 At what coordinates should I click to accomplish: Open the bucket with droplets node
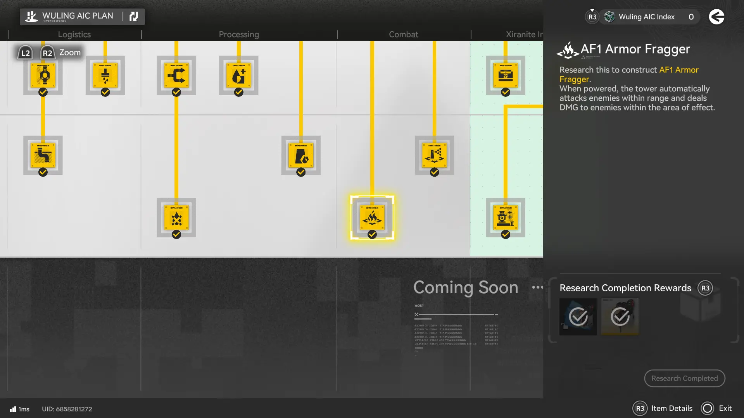(x=301, y=155)
